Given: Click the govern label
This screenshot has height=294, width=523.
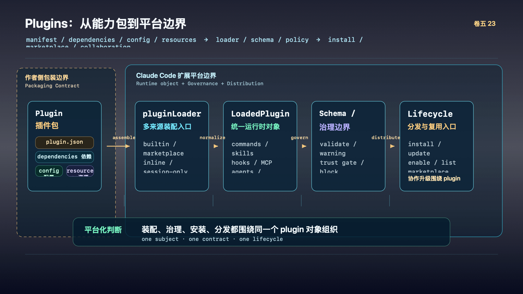Looking at the screenshot, I should (299, 138).
